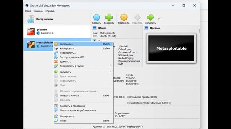231x129 pixels.
Task: Click the Переместить icon in menu
Action: [56, 53]
